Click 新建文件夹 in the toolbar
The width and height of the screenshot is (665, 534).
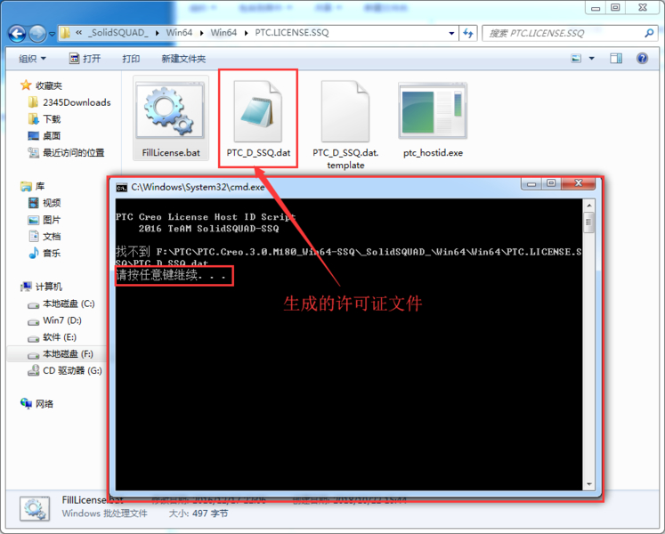point(183,59)
